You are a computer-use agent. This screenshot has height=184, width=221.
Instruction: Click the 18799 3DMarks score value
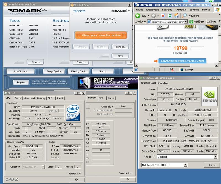pos(180,48)
